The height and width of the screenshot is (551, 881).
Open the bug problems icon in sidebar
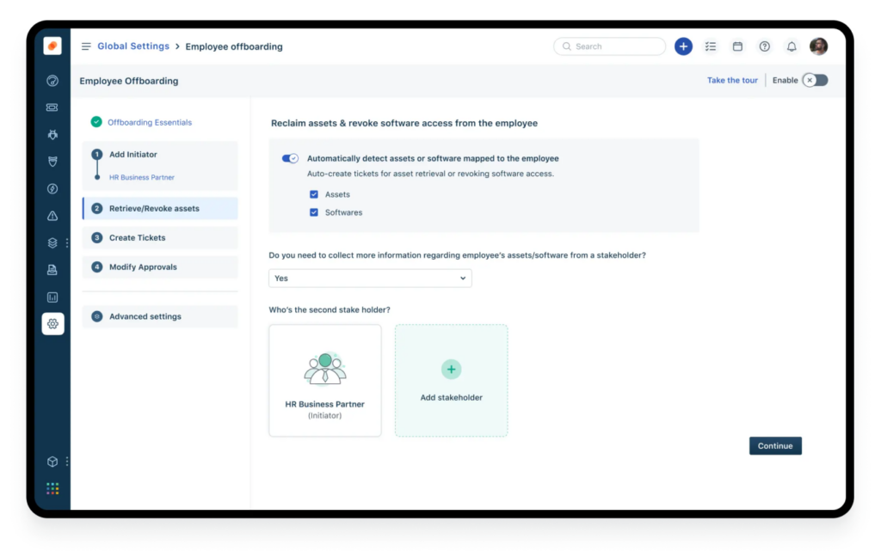(x=52, y=135)
